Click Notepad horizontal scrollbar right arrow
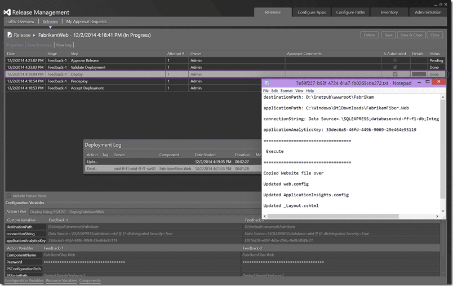Image resolution: width=453 pixels, height=286 pixels. [437, 216]
